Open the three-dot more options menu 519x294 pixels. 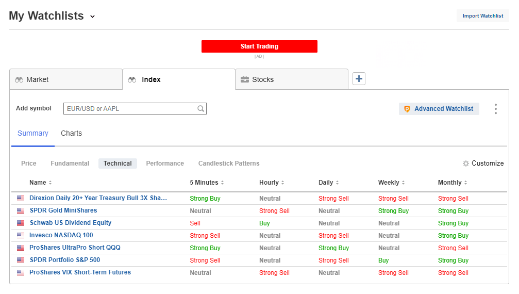[495, 109]
